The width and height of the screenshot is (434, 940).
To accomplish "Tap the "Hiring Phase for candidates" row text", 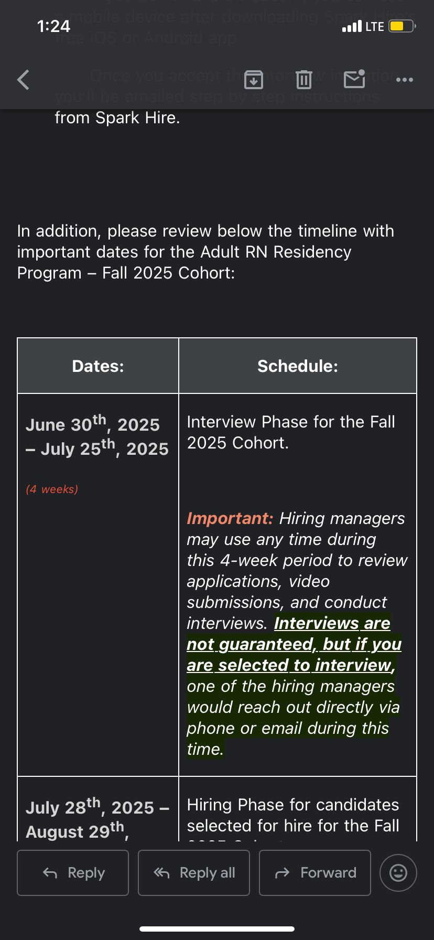I will pos(293,805).
